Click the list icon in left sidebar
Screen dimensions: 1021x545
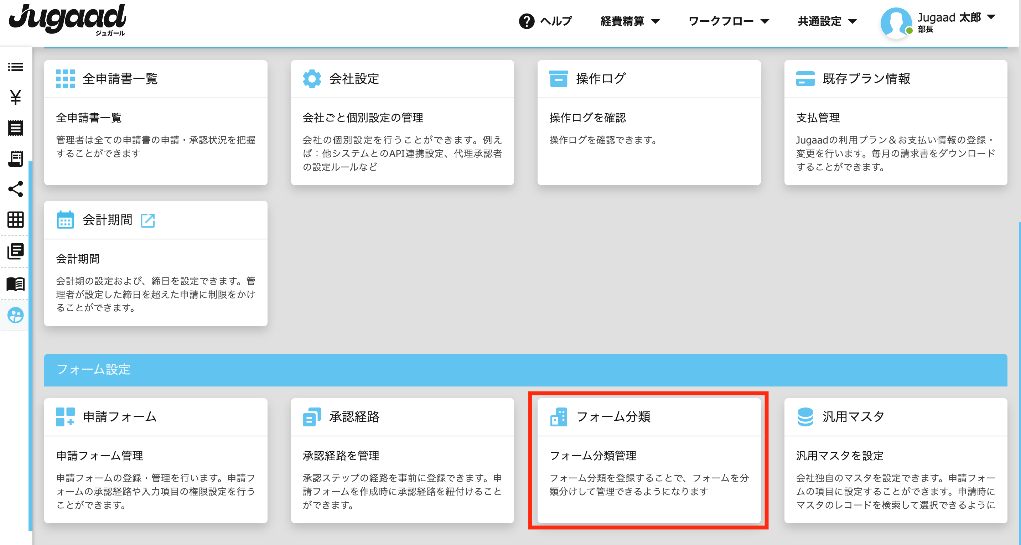pyautogui.click(x=15, y=67)
